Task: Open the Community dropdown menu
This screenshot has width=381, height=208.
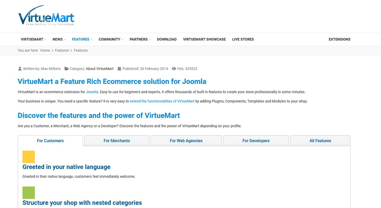Action: coord(111,39)
